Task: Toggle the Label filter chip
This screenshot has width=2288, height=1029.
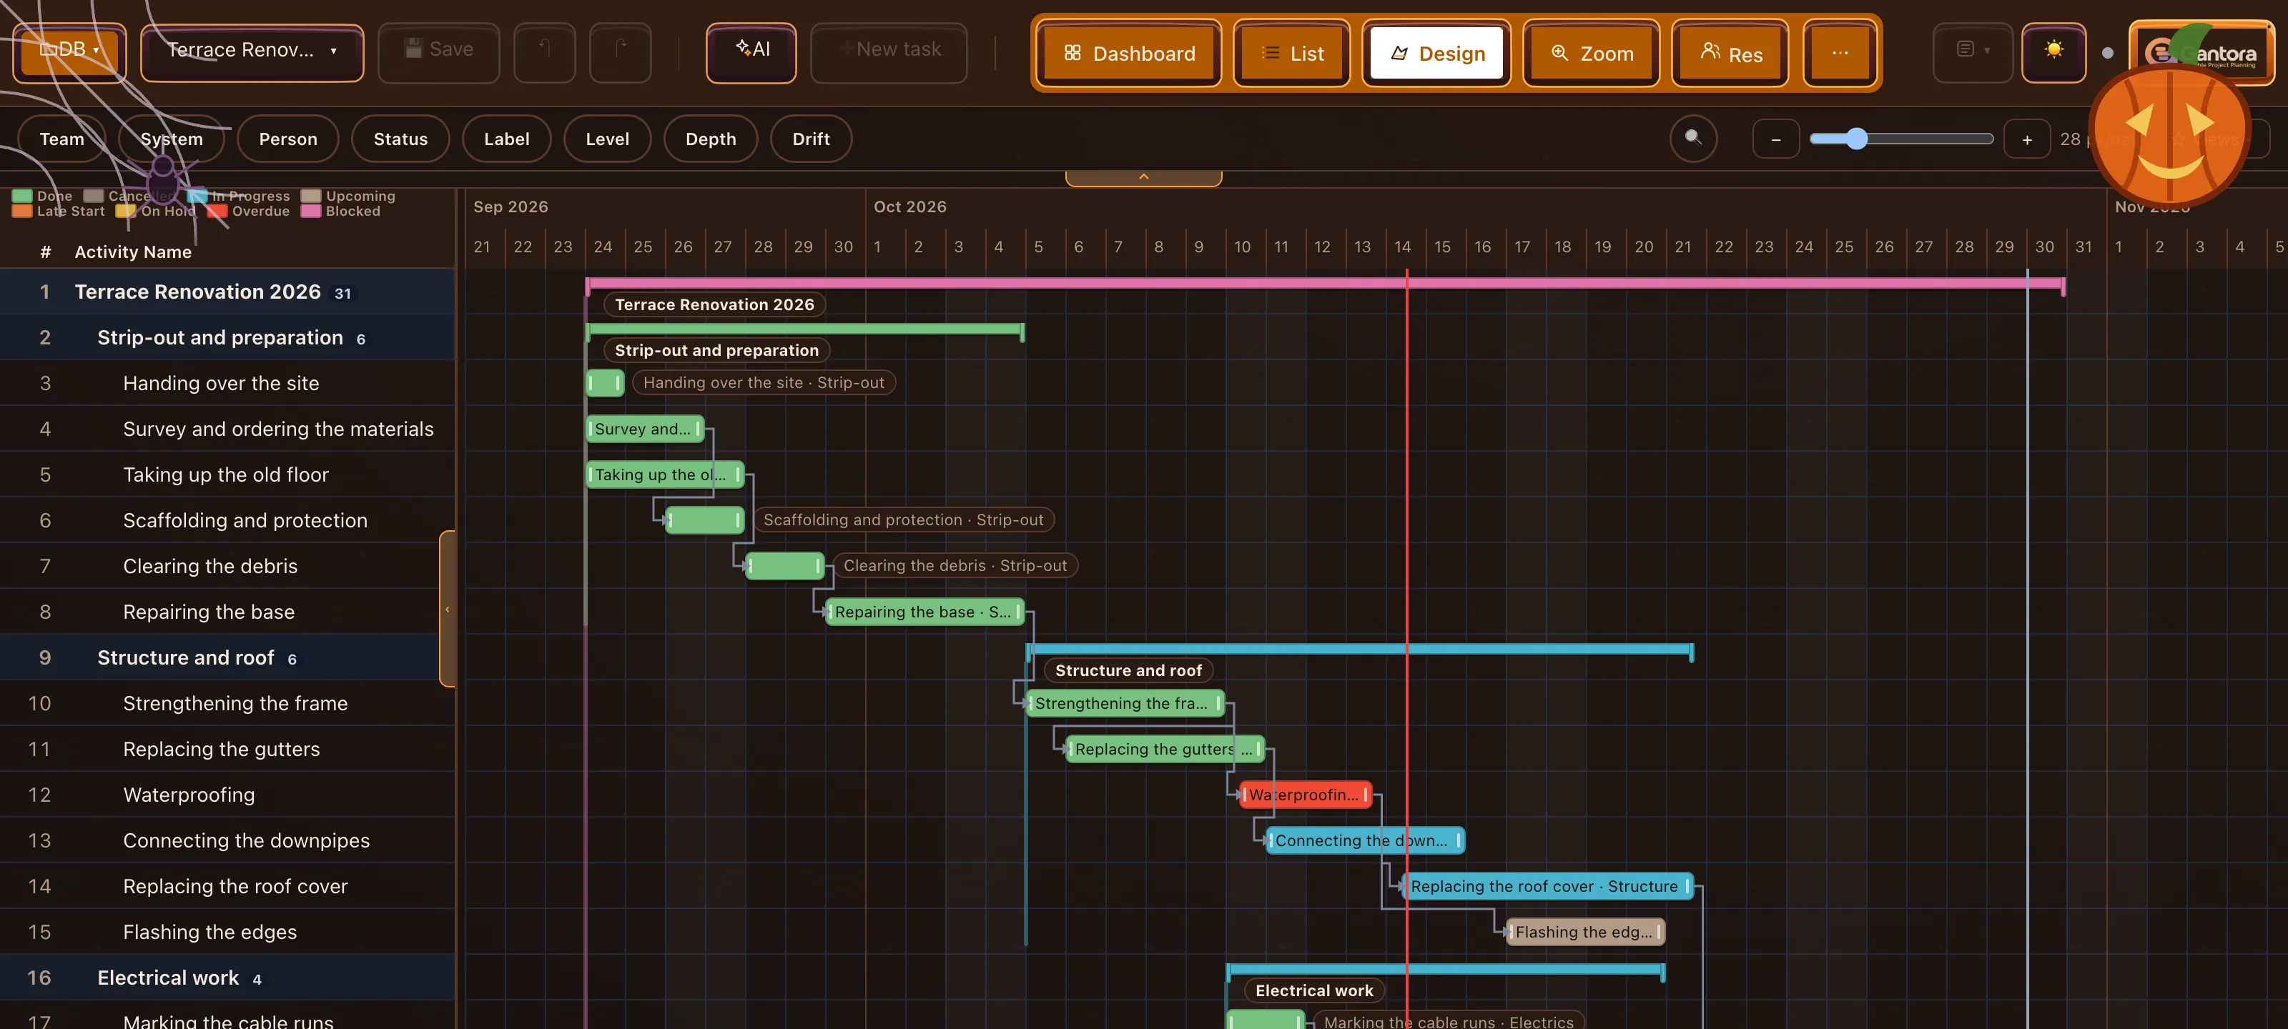Action: click(506, 139)
